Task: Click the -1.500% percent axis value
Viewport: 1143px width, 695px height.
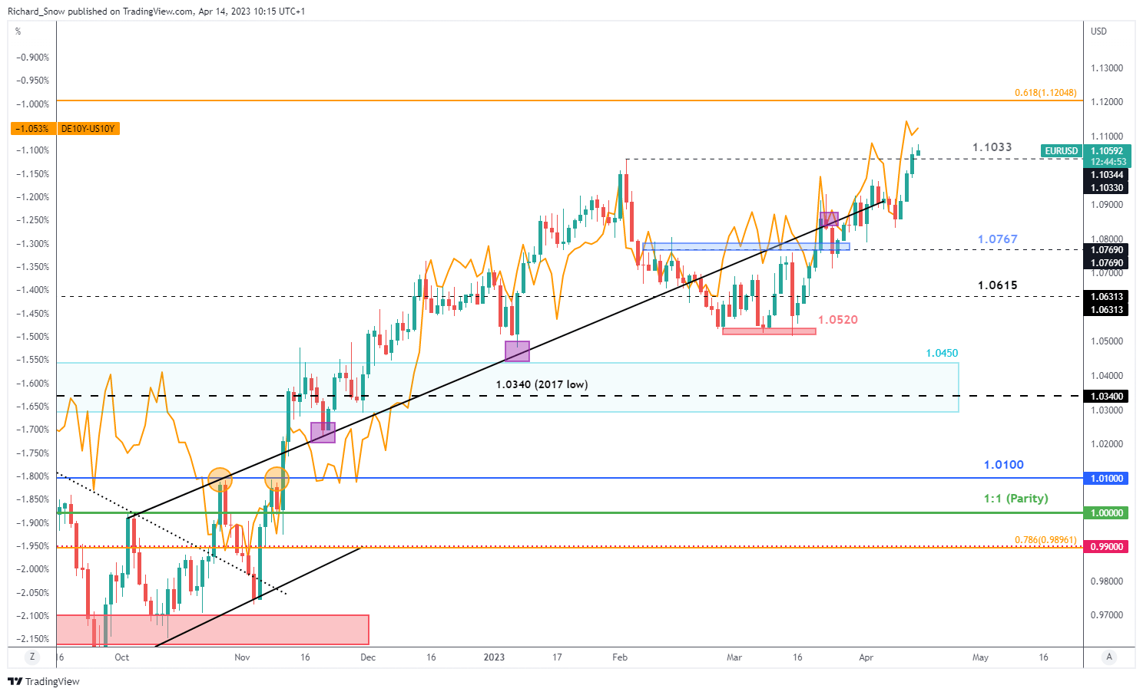Action: [x=32, y=337]
